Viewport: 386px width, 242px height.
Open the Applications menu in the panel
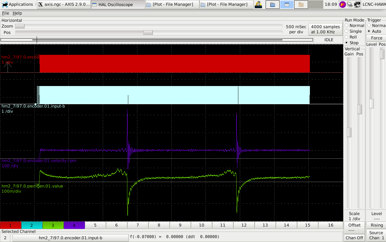[17, 4]
